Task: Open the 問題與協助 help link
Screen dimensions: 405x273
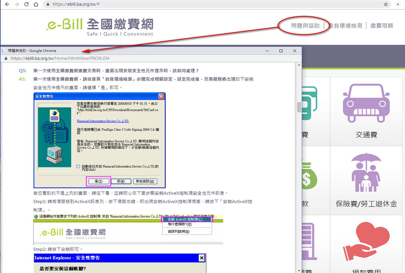Action: point(305,26)
